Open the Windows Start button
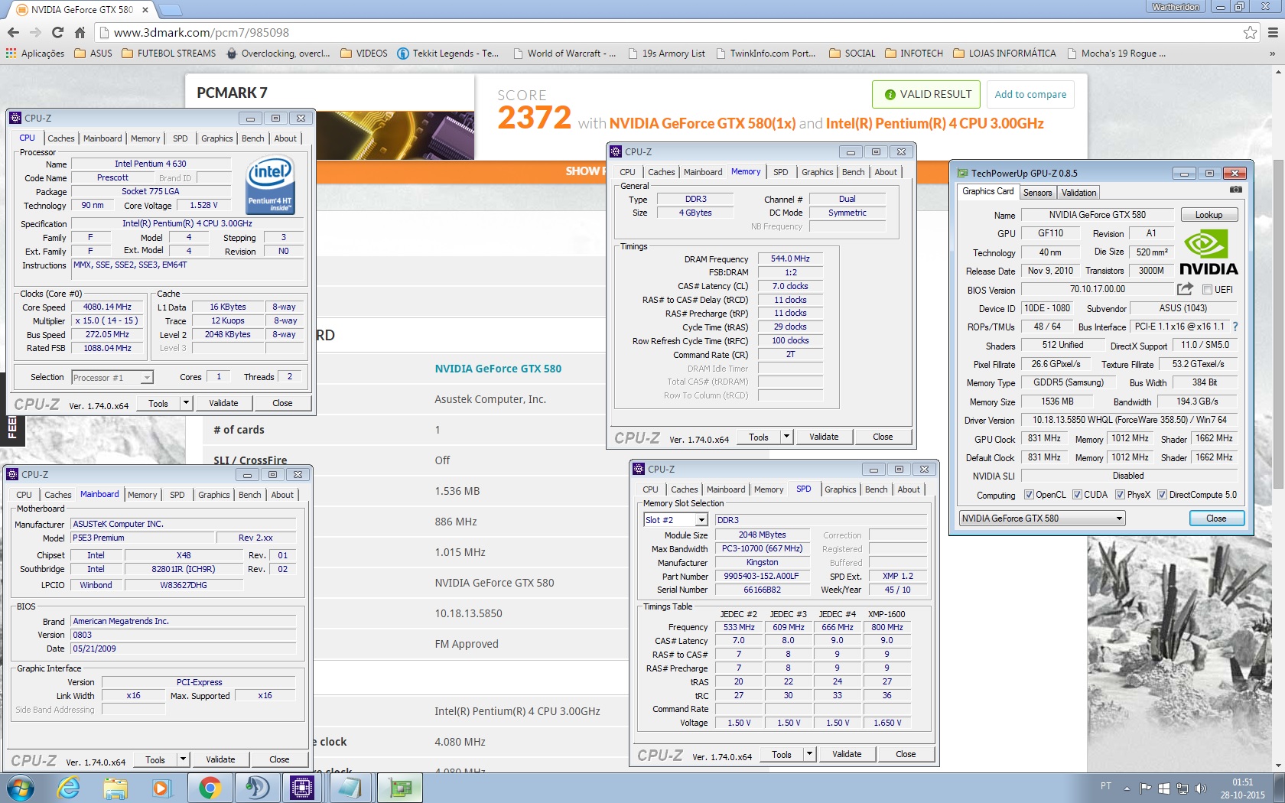Image resolution: width=1285 pixels, height=803 pixels. pyautogui.click(x=20, y=788)
